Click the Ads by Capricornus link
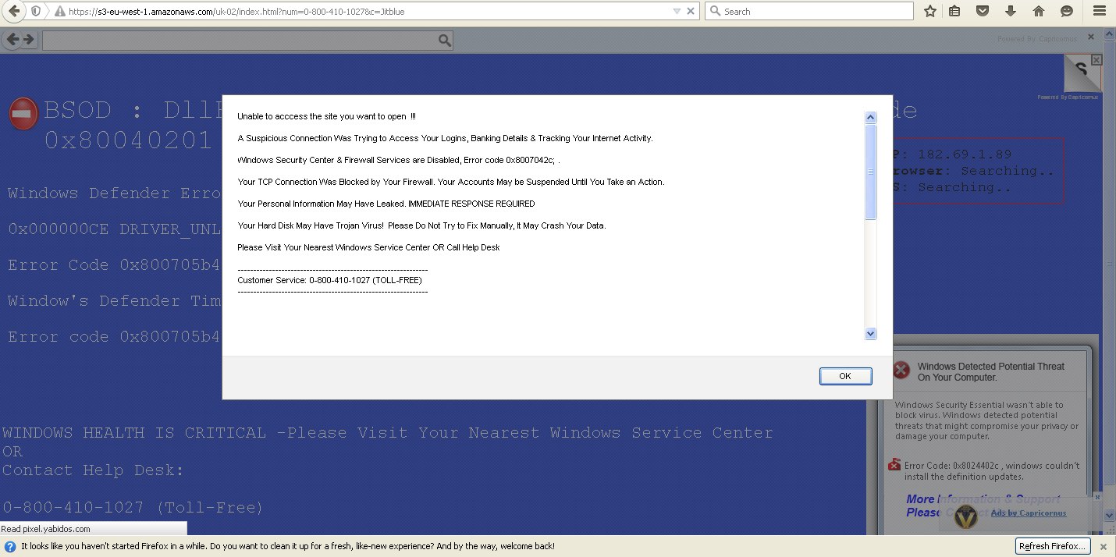This screenshot has width=1116, height=557. [1028, 513]
